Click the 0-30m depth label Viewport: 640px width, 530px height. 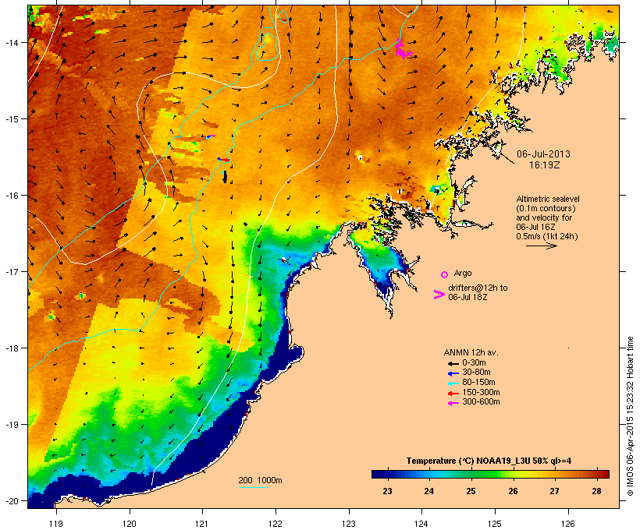tap(474, 362)
